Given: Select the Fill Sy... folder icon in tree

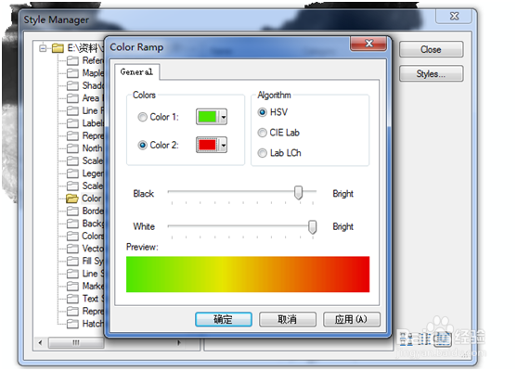Looking at the screenshot, I should [x=72, y=261].
